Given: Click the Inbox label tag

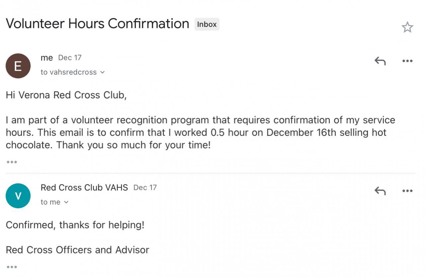Looking at the screenshot, I should [x=207, y=24].
